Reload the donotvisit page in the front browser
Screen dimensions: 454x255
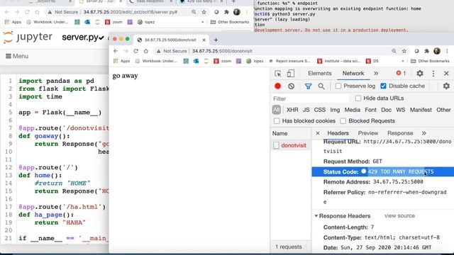[x=135, y=51]
